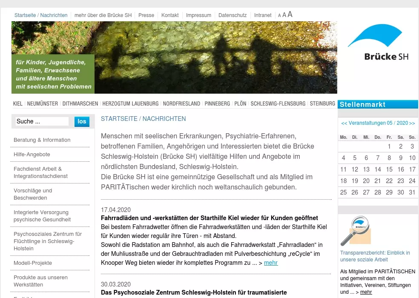Open the Impressum menu item
This screenshot has width=419, height=298.
click(x=198, y=15)
